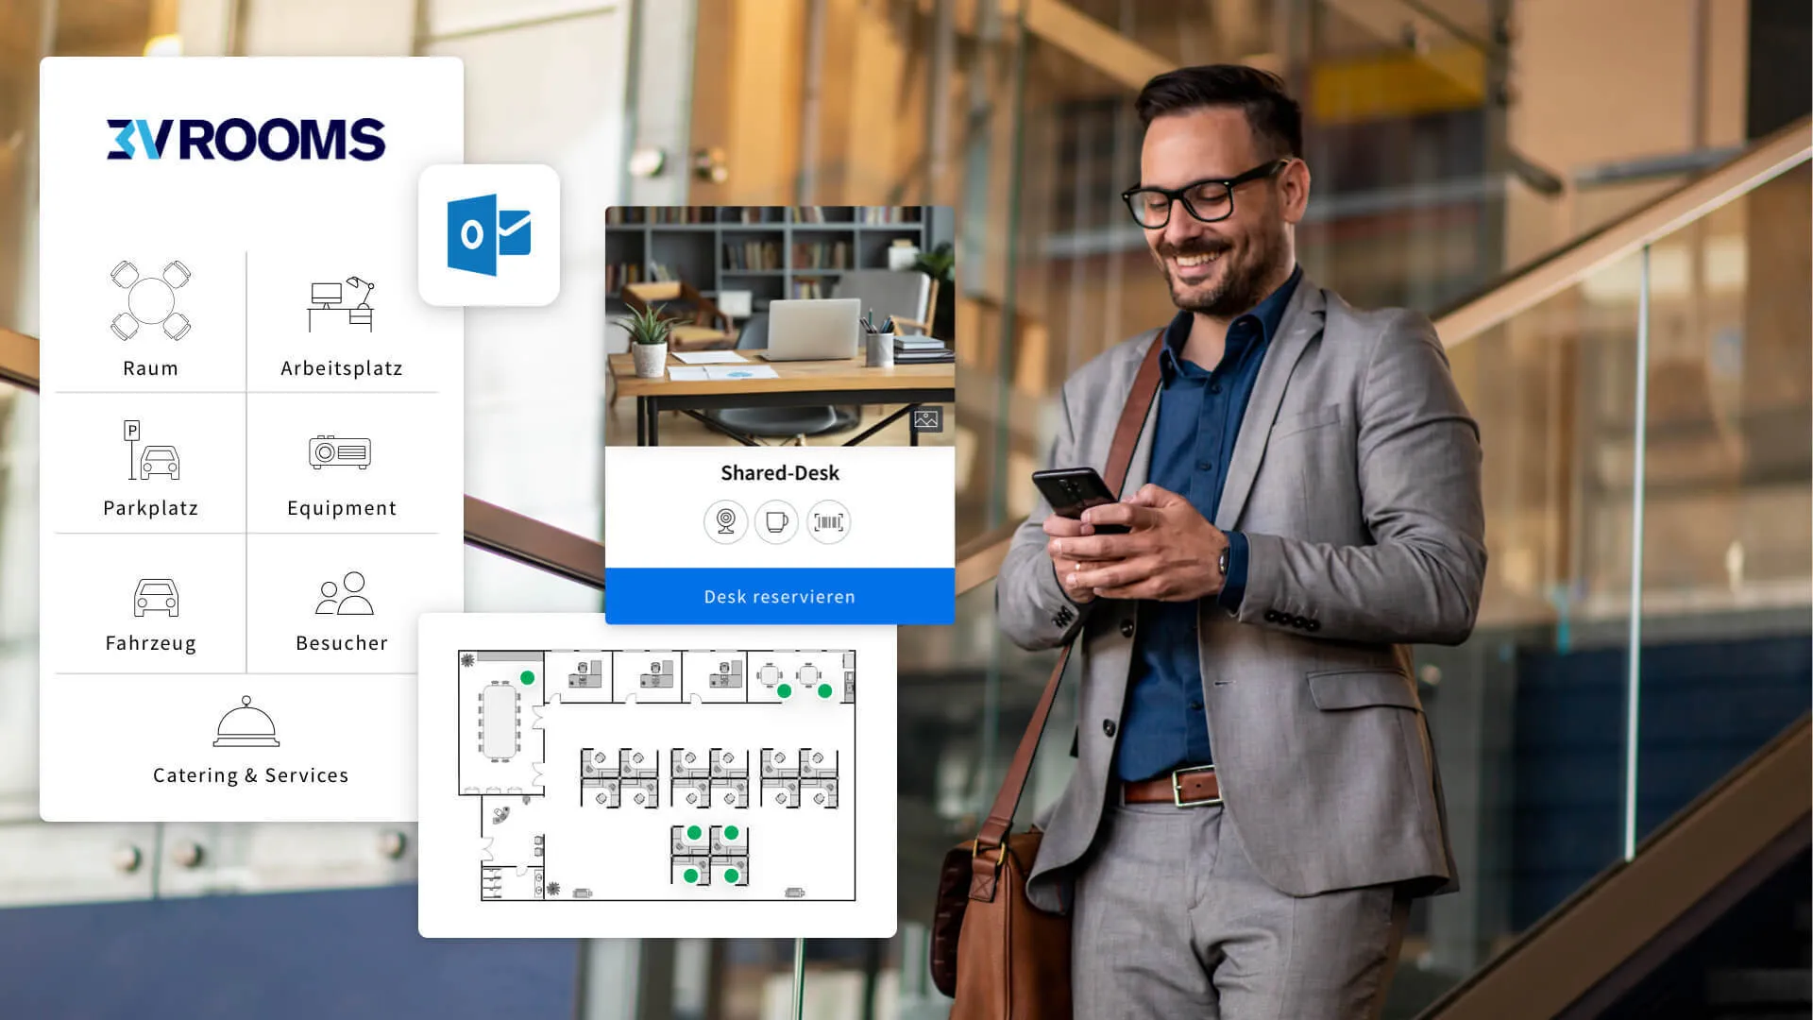This screenshot has height=1020, width=1813.
Task: Click the Raum label
Action: (x=151, y=368)
